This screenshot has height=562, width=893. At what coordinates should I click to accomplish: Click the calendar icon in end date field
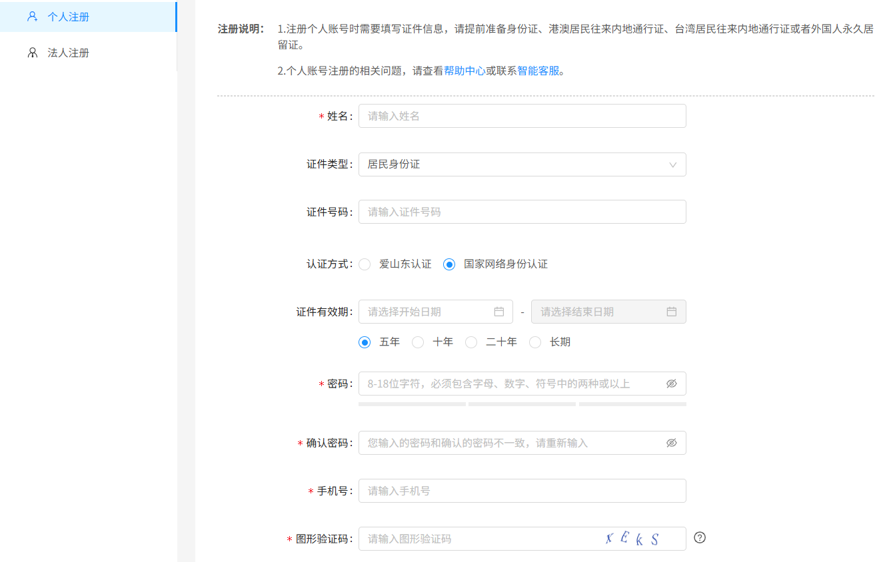tap(671, 312)
